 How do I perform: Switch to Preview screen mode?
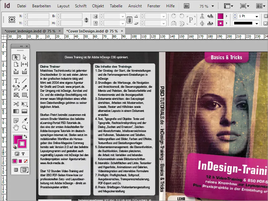[x=24, y=170]
